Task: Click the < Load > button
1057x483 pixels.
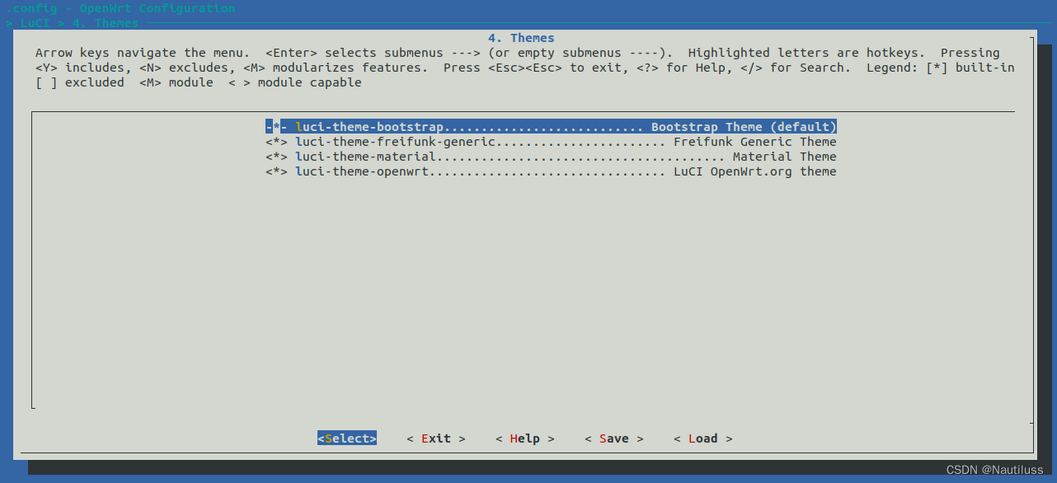Action: pyautogui.click(x=703, y=438)
